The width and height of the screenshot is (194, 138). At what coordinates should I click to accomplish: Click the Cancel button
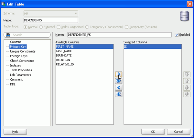pos(178,132)
